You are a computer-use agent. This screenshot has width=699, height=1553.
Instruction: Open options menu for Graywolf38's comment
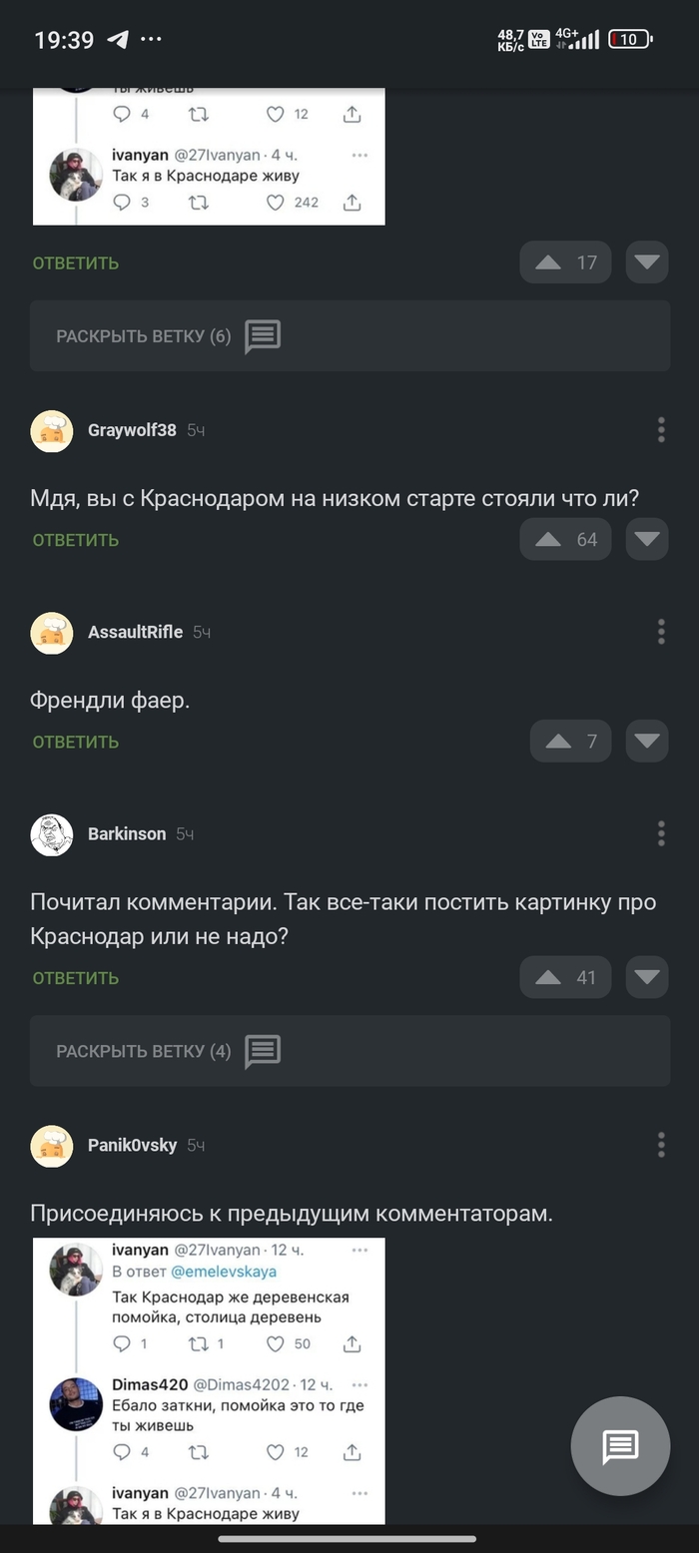[x=661, y=430]
